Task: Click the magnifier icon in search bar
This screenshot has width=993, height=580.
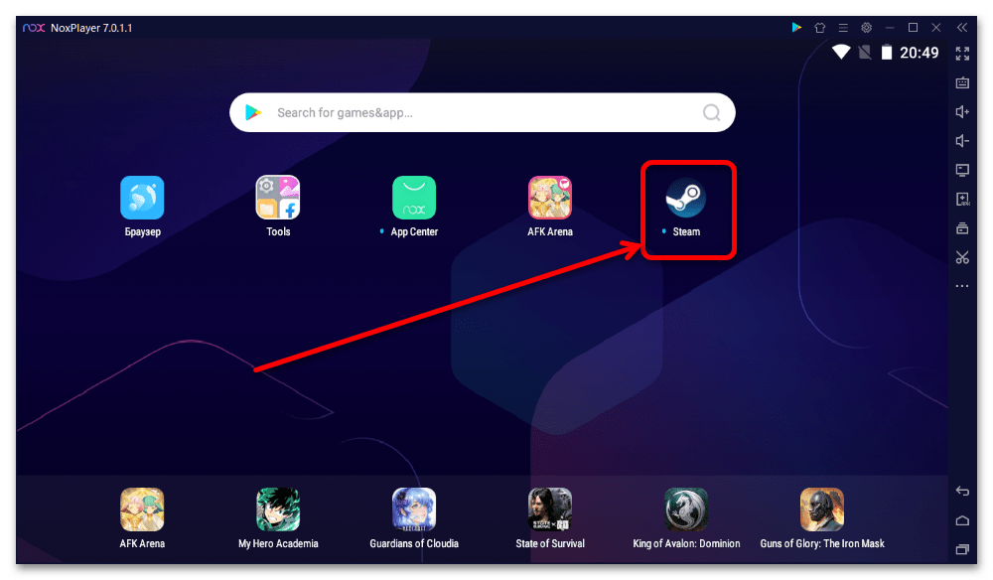Action: (712, 113)
